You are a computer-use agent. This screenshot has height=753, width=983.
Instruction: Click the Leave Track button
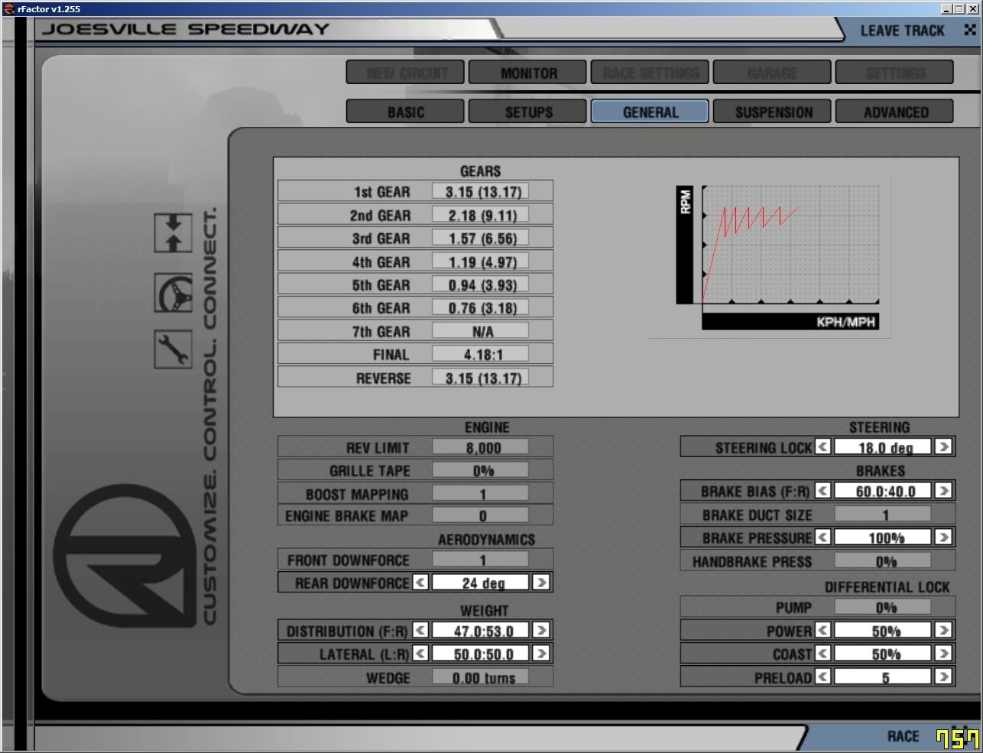tap(902, 31)
